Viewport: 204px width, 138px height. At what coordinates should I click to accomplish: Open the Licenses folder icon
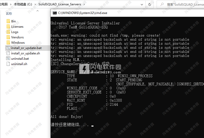pyautogui.click(x=8, y=26)
